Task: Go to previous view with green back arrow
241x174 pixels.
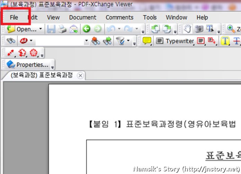Action: tap(87, 29)
